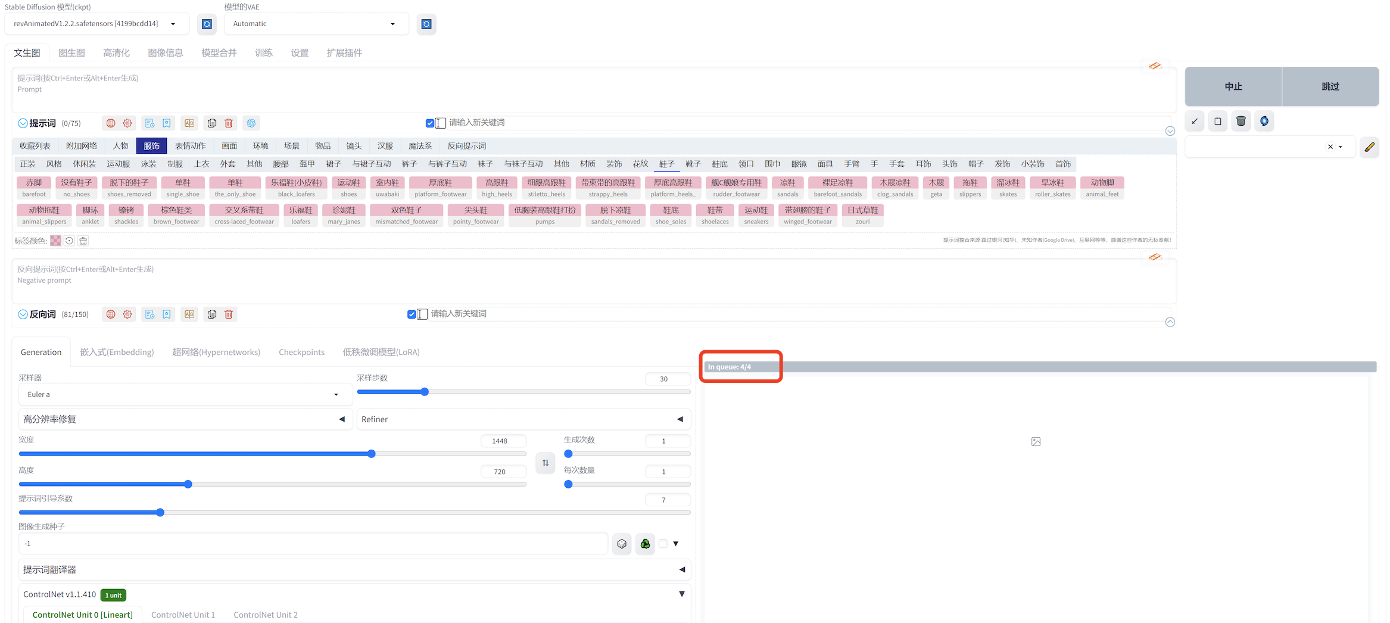Screen dimensions: 1390x623
Task: Collapse the ControlNet v1.1.410 panel
Action: (682, 594)
